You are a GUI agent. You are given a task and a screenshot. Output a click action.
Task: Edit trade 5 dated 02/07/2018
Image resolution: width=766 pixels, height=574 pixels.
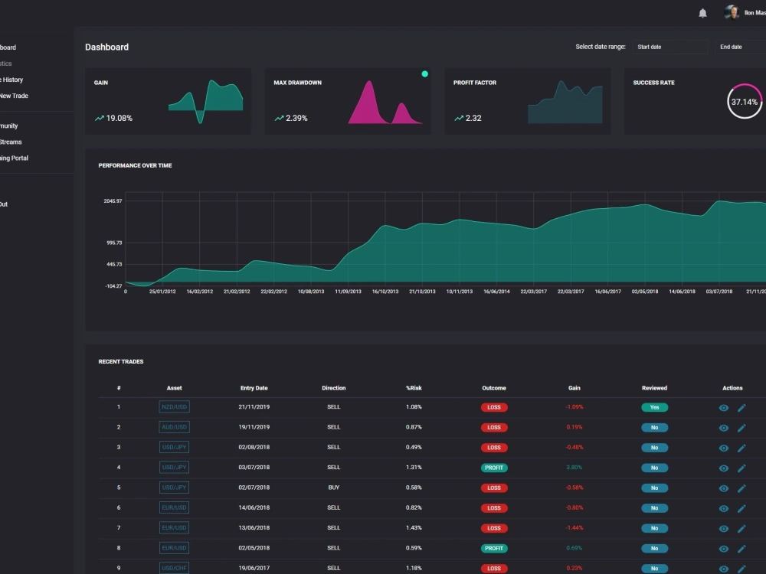741,488
